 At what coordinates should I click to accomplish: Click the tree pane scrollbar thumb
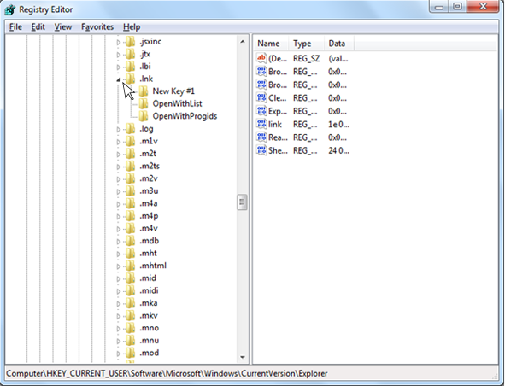click(x=242, y=202)
